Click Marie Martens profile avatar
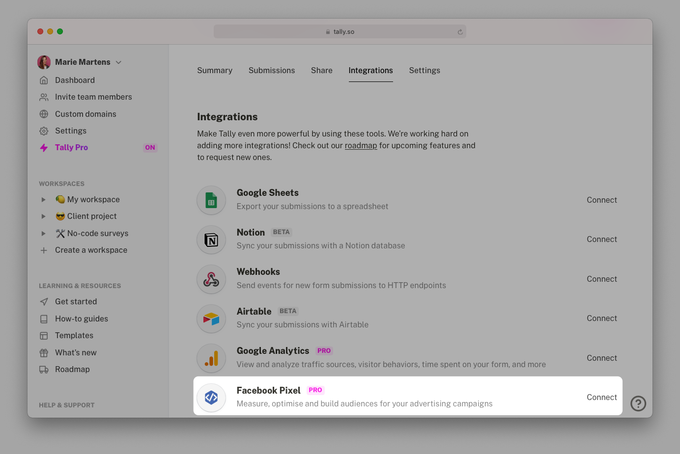This screenshot has width=680, height=454. tap(44, 62)
